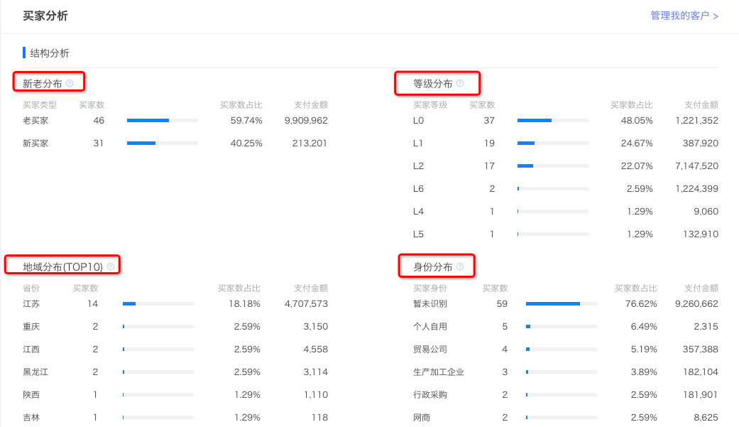Click the chevron after 管理我的客户
Viewport: 739px width, 427px height.
715,15
